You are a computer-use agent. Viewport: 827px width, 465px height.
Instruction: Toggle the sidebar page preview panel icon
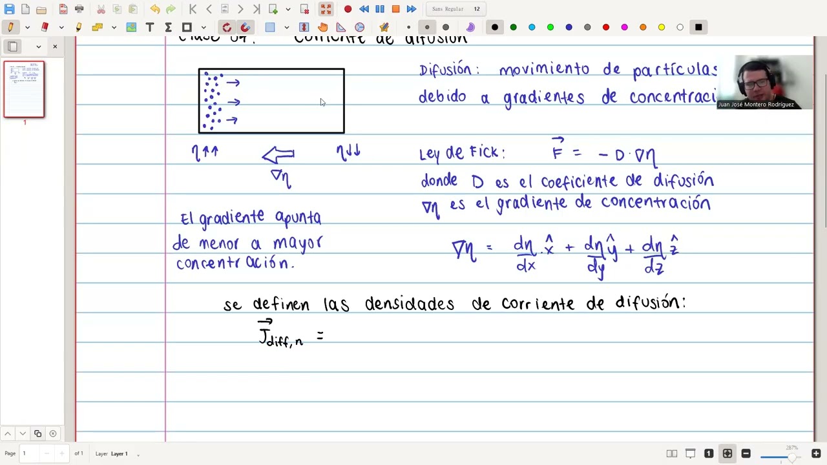13,46
